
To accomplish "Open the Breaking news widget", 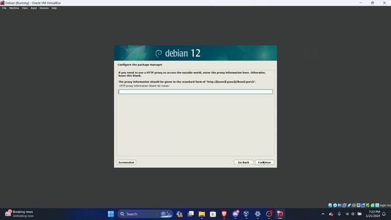I will (19, 214).
